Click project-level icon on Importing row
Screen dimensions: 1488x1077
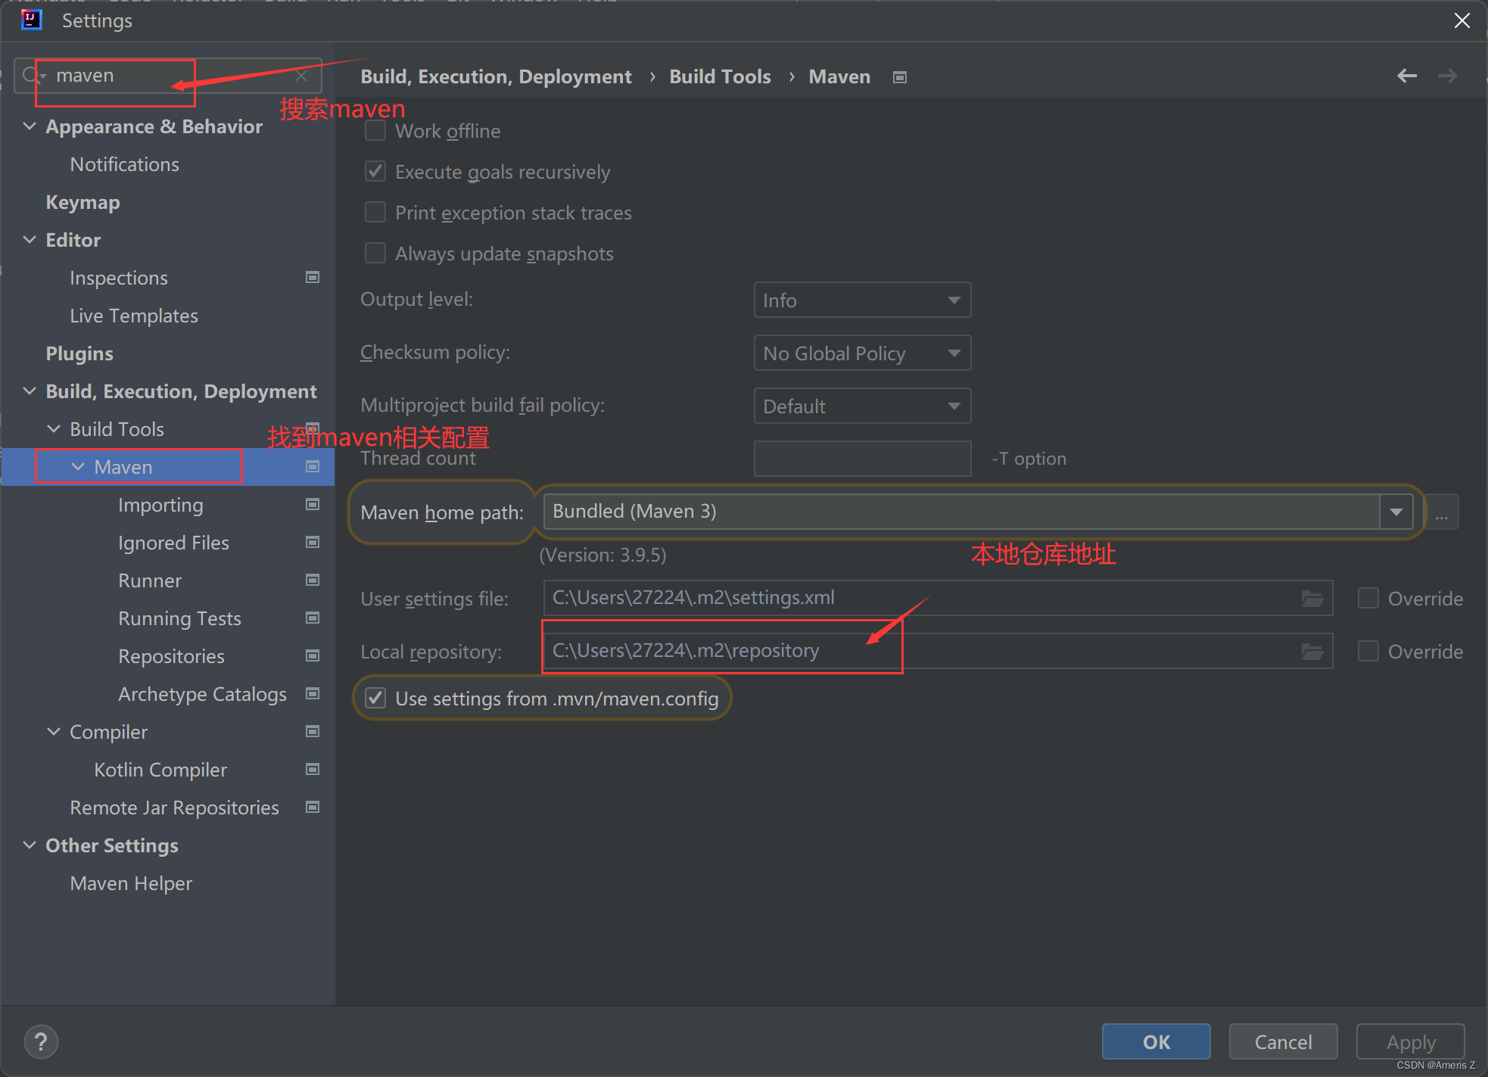coord(312,504)
